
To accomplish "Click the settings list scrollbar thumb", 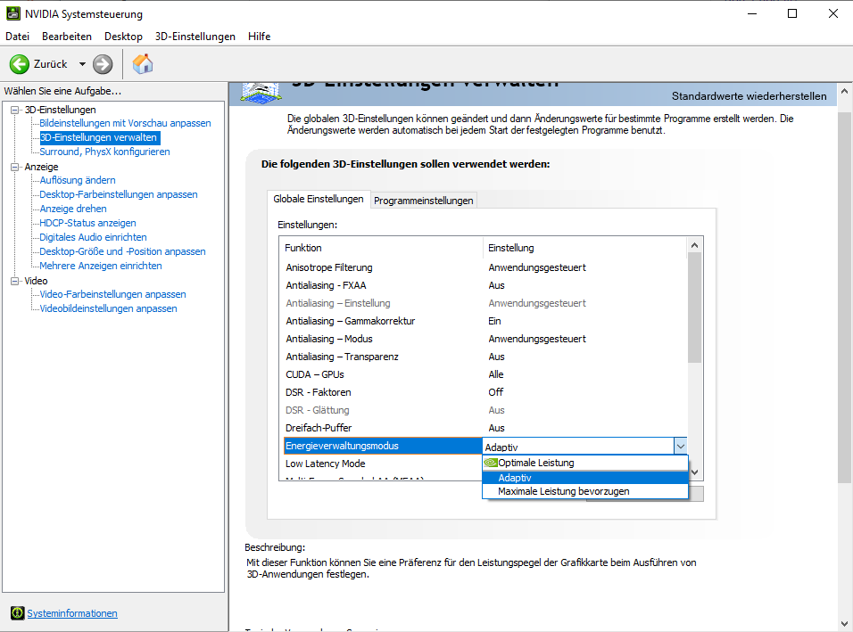I will coord(695,308).
